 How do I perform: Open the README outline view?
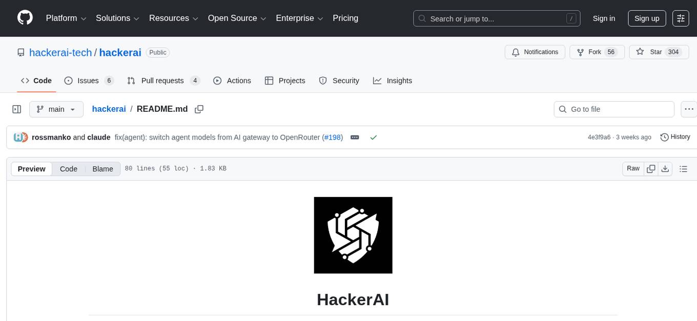(x=684, y=168)
